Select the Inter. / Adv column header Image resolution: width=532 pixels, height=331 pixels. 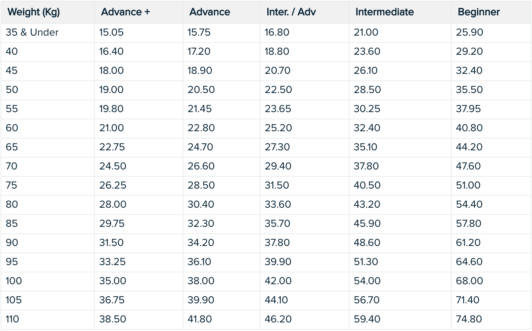coord(291,12)
